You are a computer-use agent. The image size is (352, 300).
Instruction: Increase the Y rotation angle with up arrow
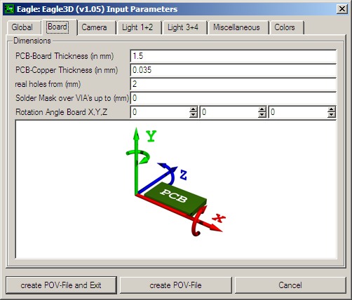click(262, 109)
